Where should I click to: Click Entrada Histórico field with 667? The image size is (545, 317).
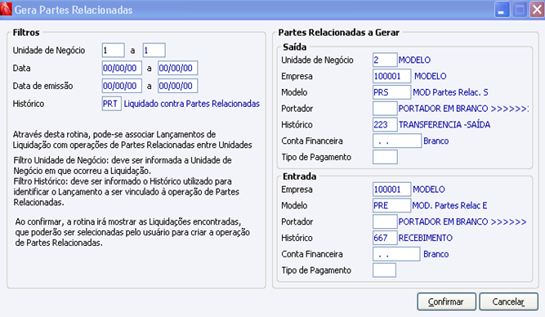click(x=385, y=238)
